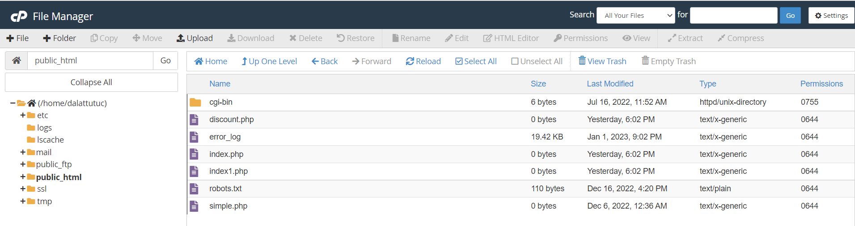Open View Trash
The image size is (855, 226).
602,62
